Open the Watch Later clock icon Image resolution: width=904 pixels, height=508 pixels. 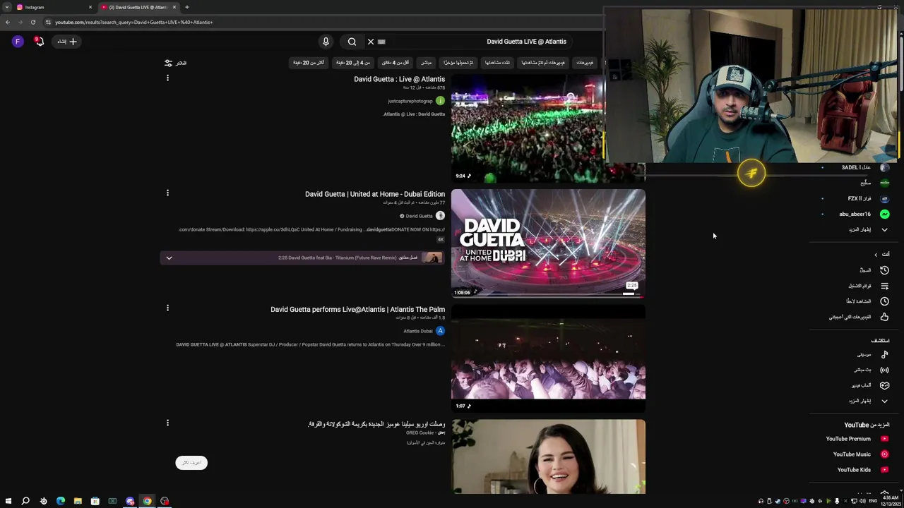(x=884, y=301)
